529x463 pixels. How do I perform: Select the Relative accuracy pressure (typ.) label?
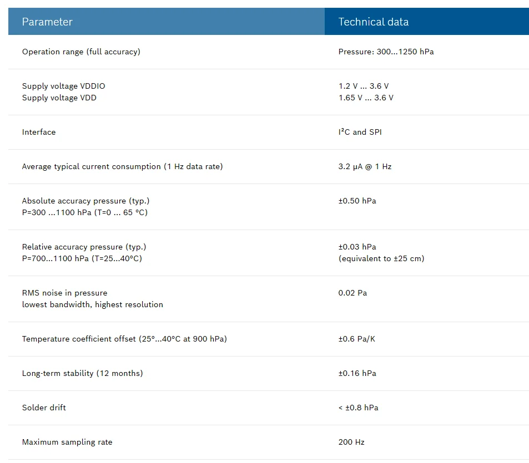(84, 247)
